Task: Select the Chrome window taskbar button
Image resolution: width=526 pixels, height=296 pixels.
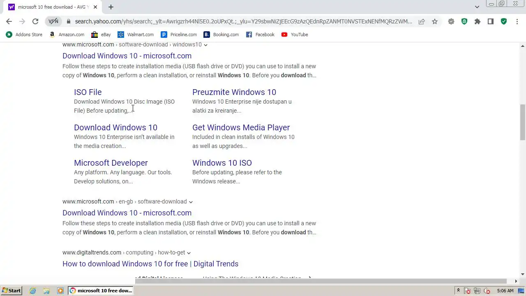Action: 101,291
